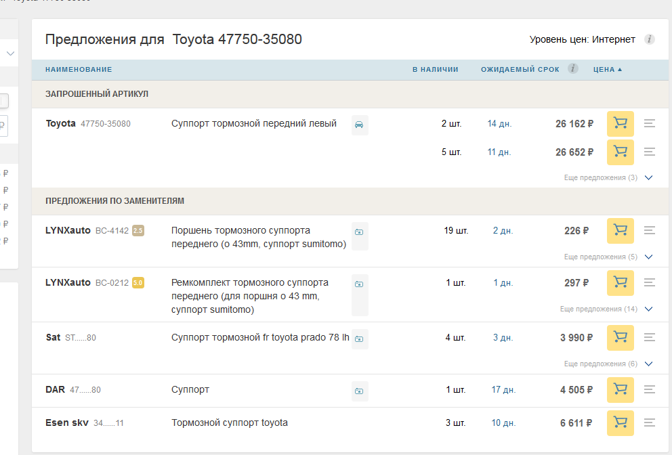
Task: Click 'Суппорт тормозной fr toyota prado 78 lh'
Action: (260, 338)
